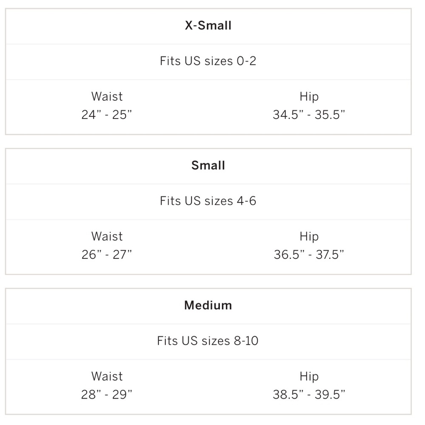Select hip measurement 38.5" - 39.5"
Image resolution: width=425 pixels, height=425 pixels.
pos(309,394)
